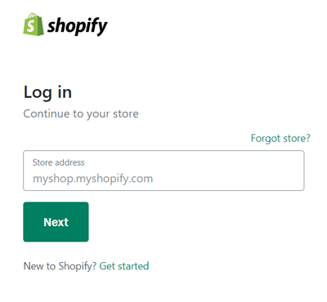Click the New to Shopify? text
The image size is (327, 302).
[x=60, y=266]
